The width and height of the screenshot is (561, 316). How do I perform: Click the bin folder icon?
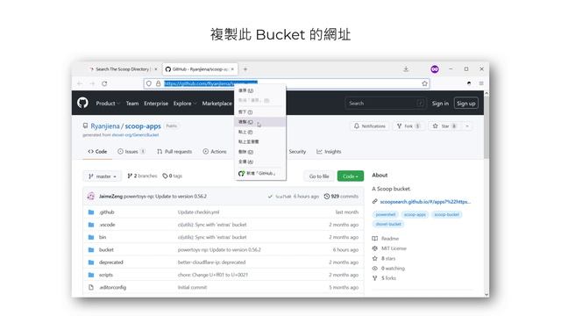tap(91, 237)
